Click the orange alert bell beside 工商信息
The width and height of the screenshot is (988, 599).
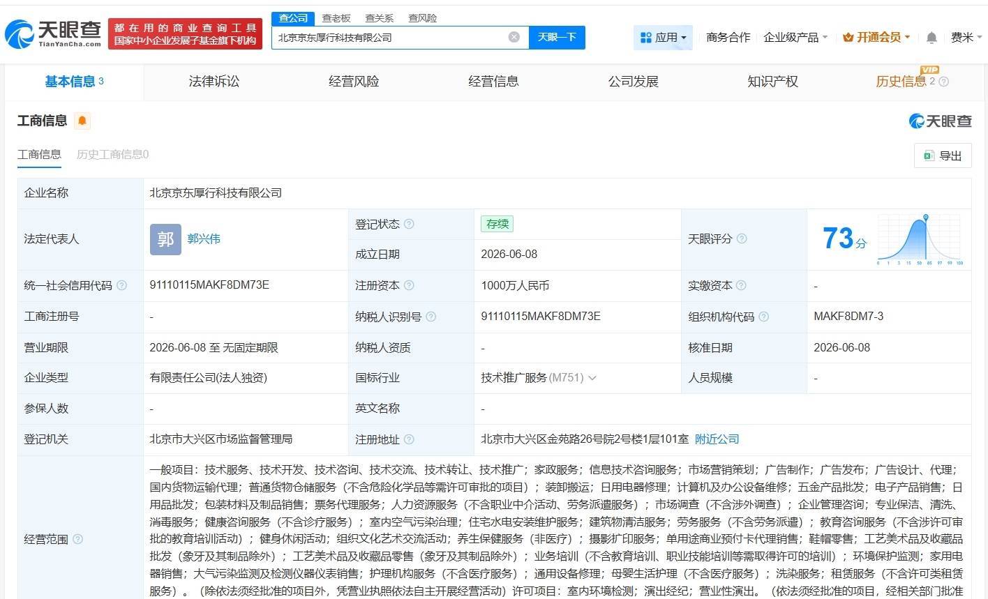click(x=82, y=121)
